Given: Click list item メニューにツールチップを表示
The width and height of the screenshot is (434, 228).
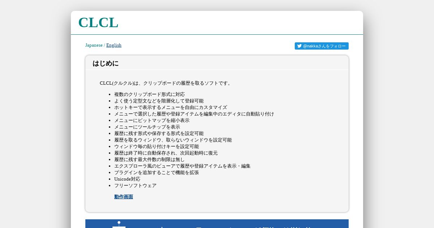Looking at the screenshot, I should 147,127.
